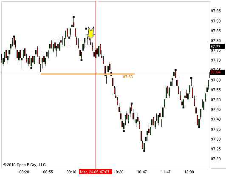The image size is (226, 181).
Task: Click the 97.25 price axis label
Action: tap(216, 149)
